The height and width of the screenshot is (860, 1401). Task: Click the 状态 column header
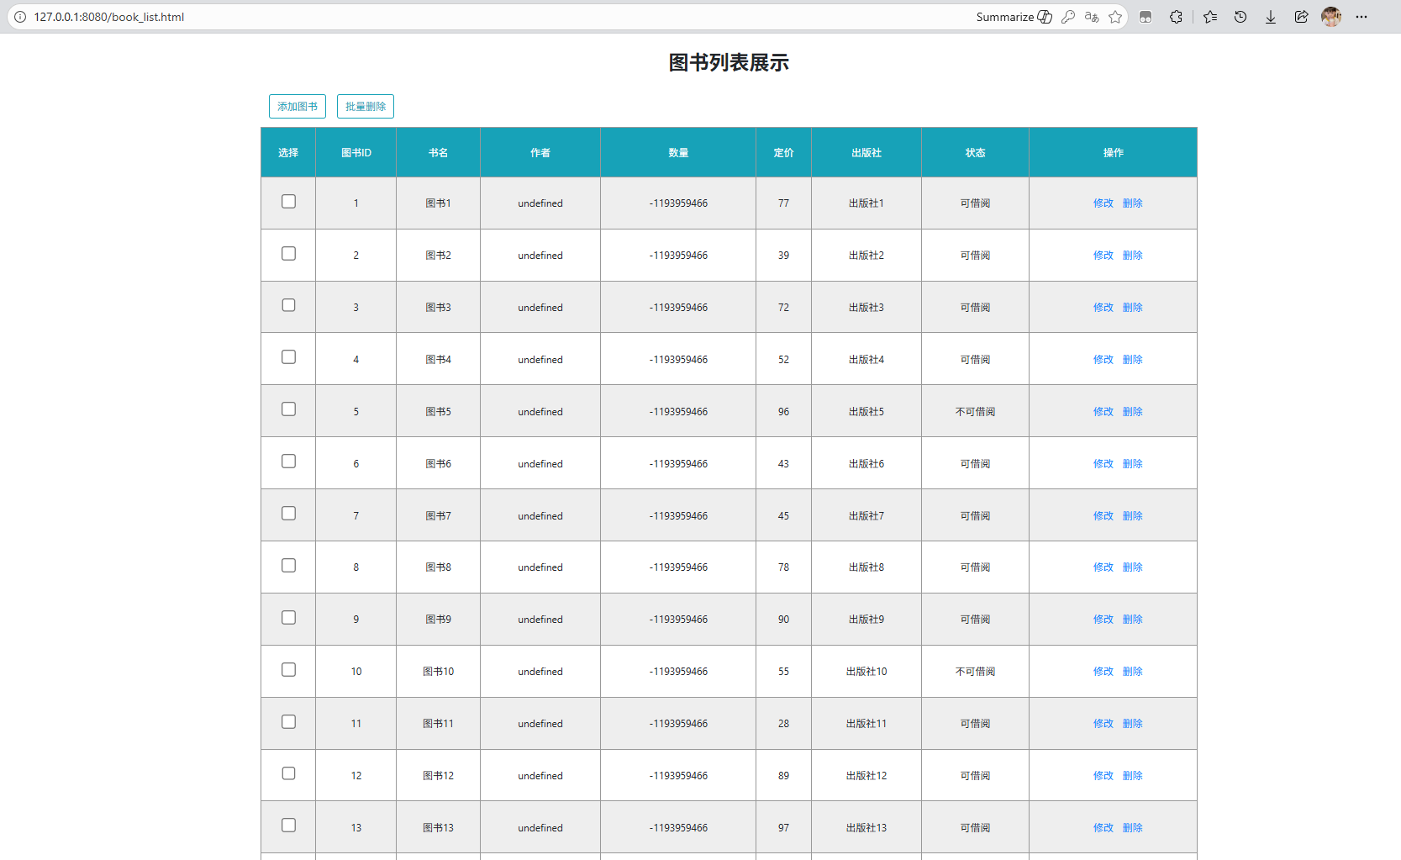coord(975,153)
